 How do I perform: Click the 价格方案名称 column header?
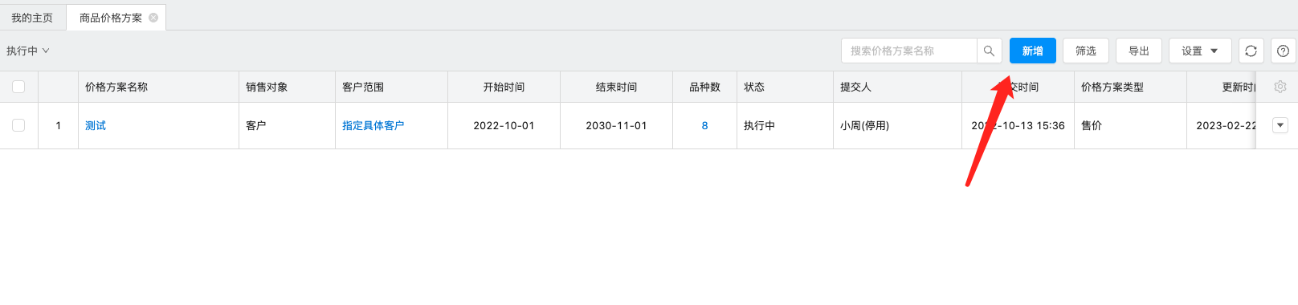coord(116,87)
